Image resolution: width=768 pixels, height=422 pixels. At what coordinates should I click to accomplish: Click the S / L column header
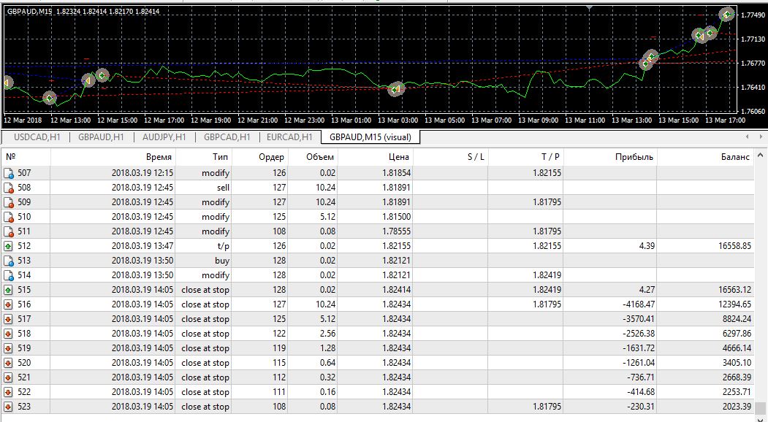point(451,157)
